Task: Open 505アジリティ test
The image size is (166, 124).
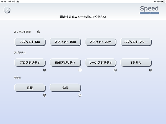Action: pos(65,63)
